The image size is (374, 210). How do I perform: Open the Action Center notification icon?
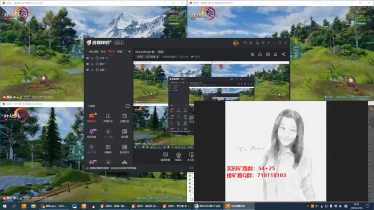coord(367,206)
